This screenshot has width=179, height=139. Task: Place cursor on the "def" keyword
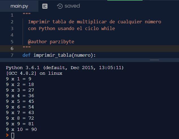tap(27, 55)
